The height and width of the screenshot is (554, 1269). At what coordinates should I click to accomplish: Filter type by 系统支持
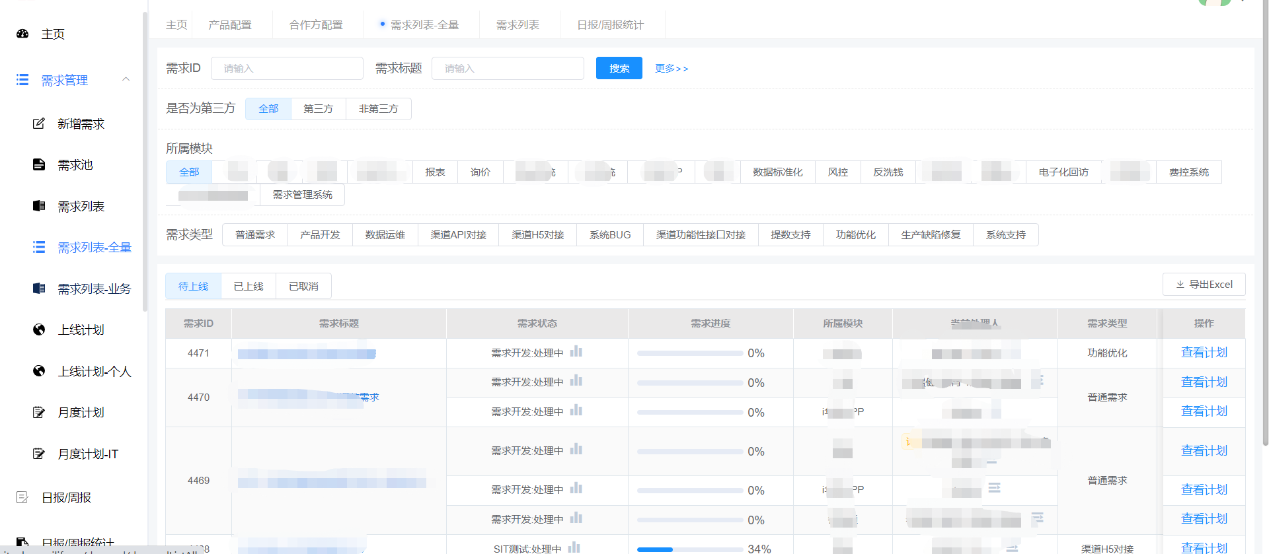(1006, 235)
